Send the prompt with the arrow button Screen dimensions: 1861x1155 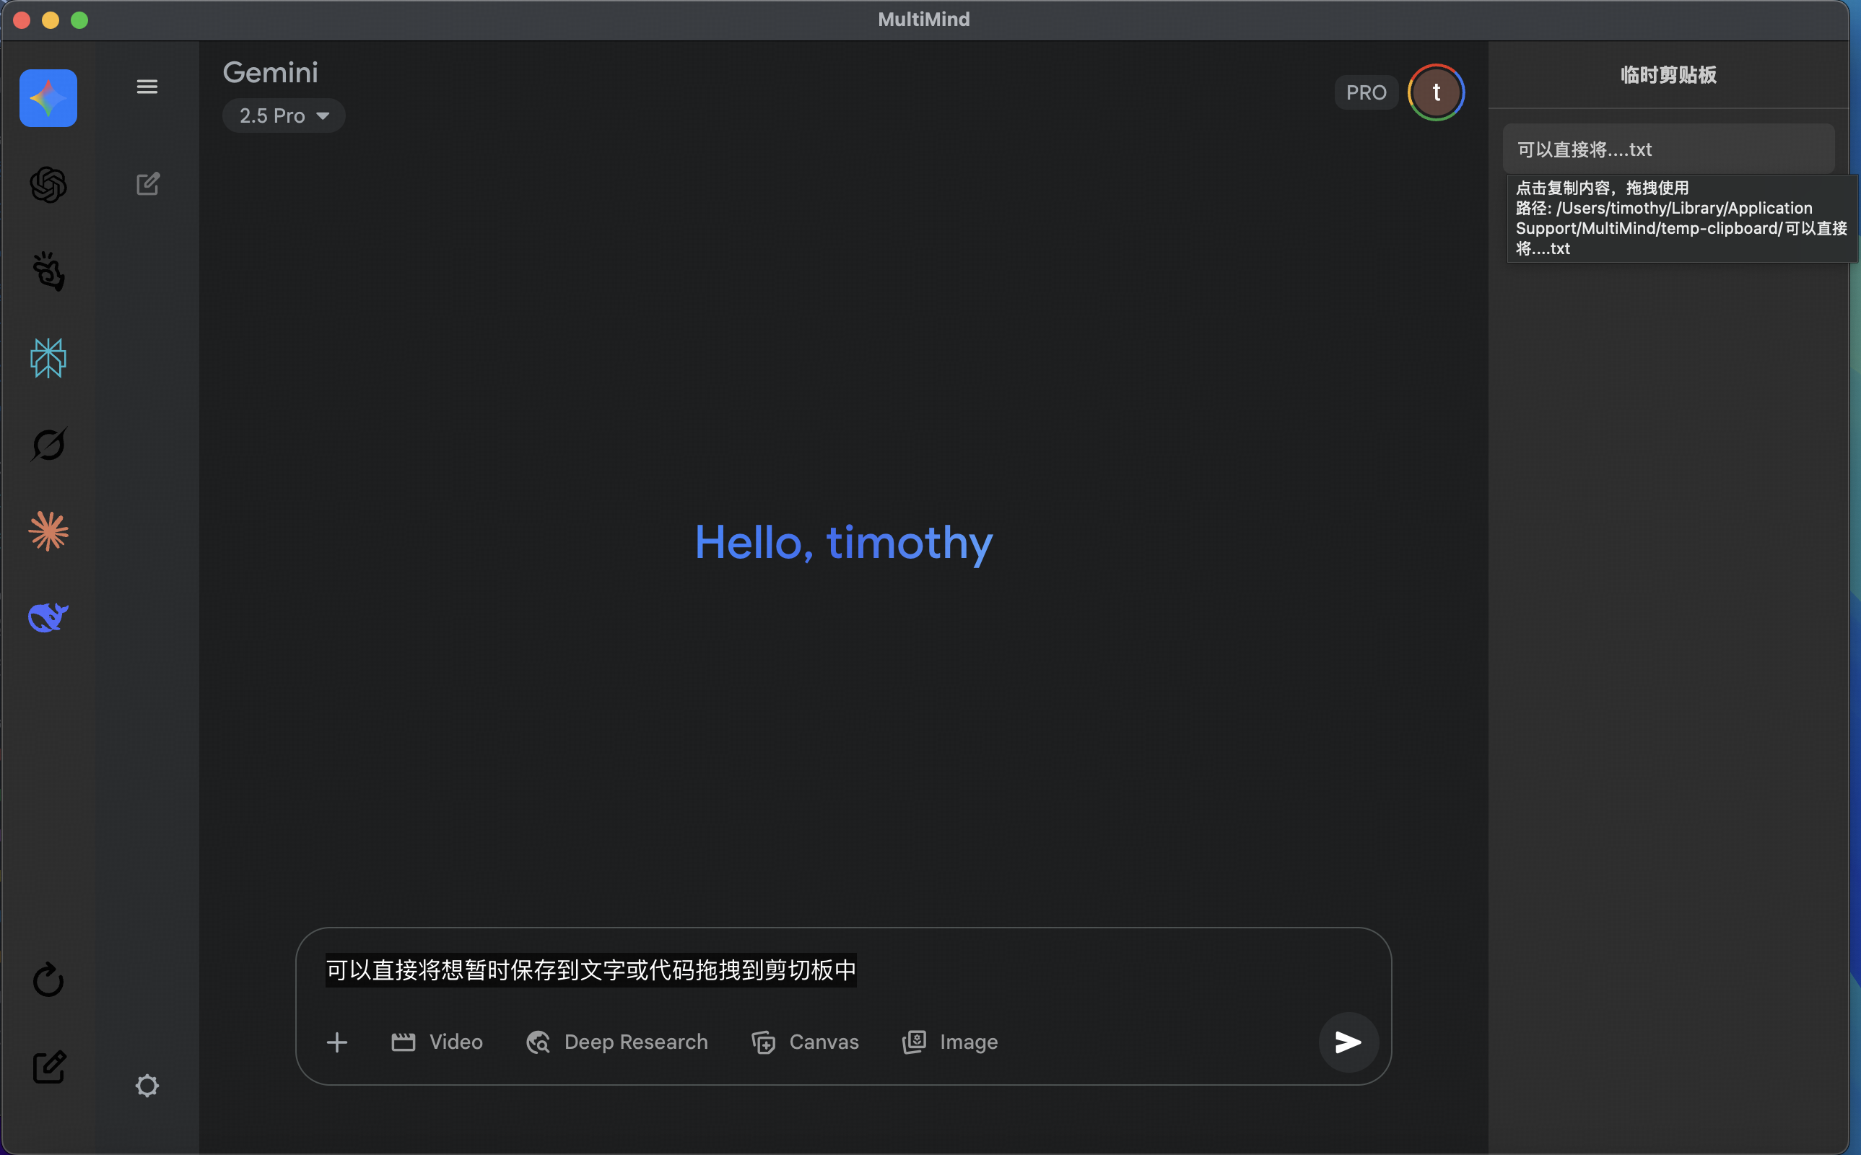1348,1042
